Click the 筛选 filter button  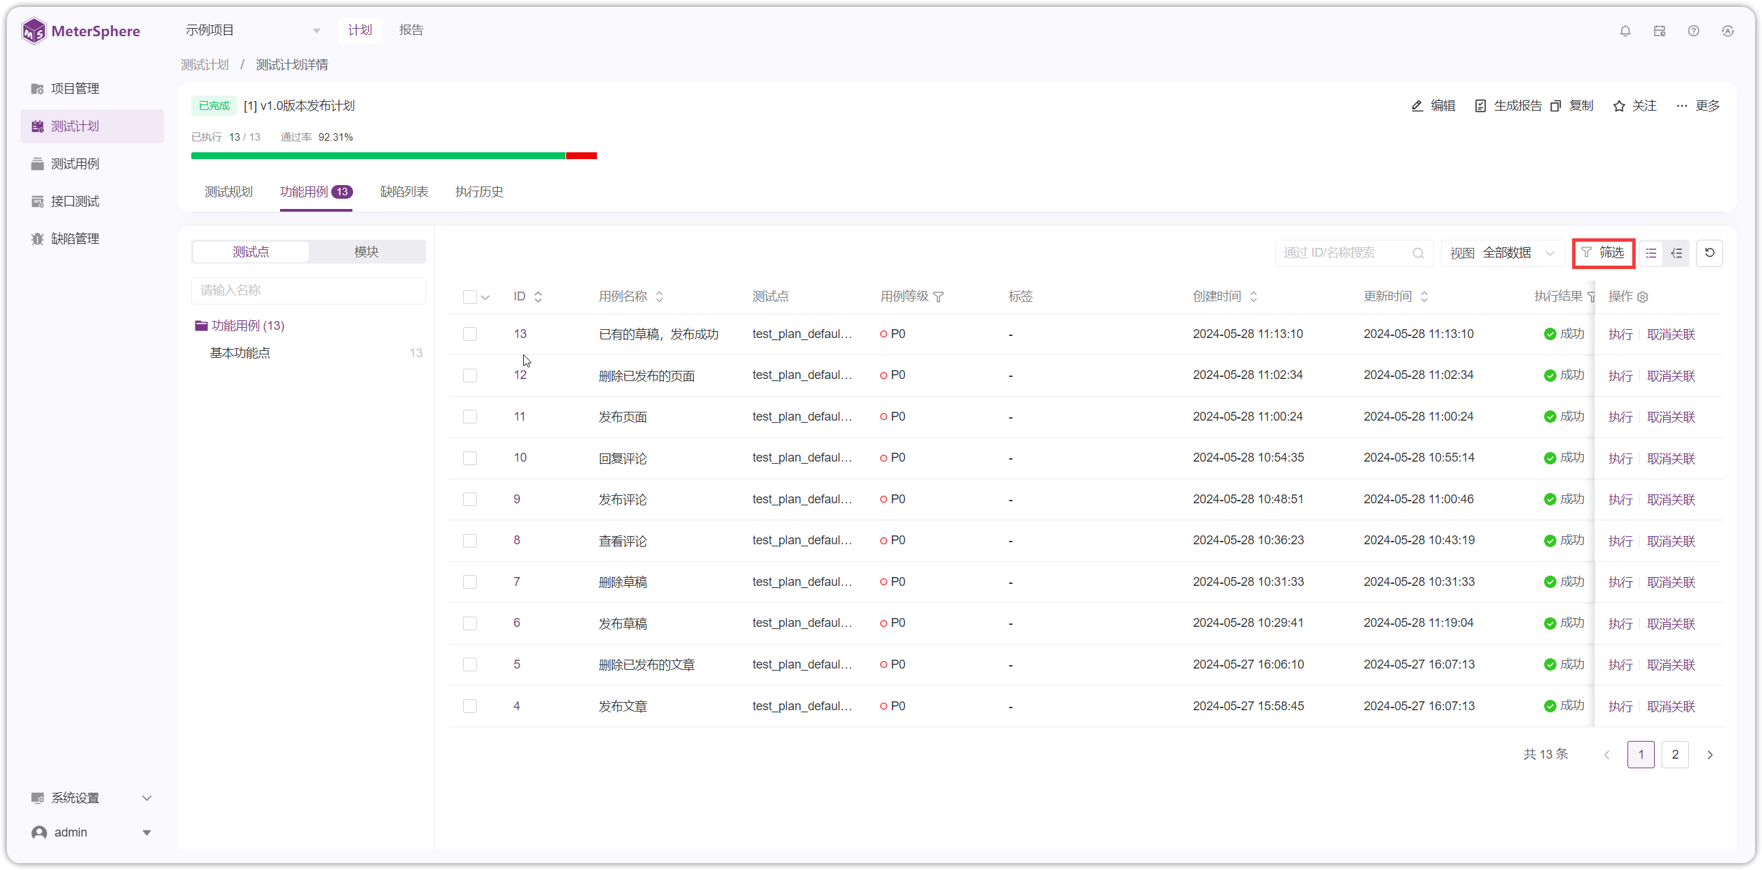pos(1603,253)
